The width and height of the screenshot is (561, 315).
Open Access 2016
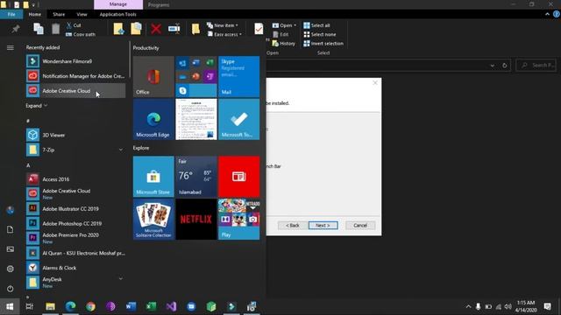click(x=75, y=179)
